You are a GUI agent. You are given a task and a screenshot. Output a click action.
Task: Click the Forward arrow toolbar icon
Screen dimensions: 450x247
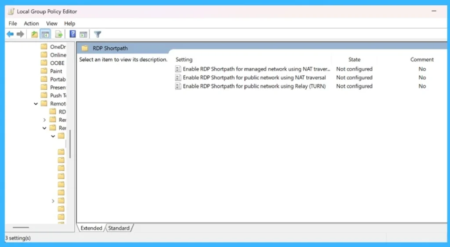point(20,34)
